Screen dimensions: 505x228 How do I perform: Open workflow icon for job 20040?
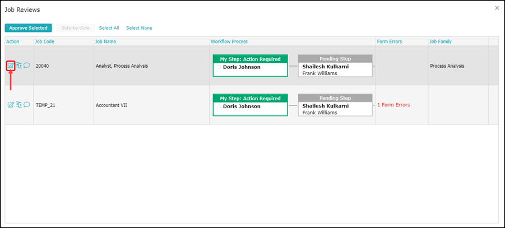click(18, 66)
